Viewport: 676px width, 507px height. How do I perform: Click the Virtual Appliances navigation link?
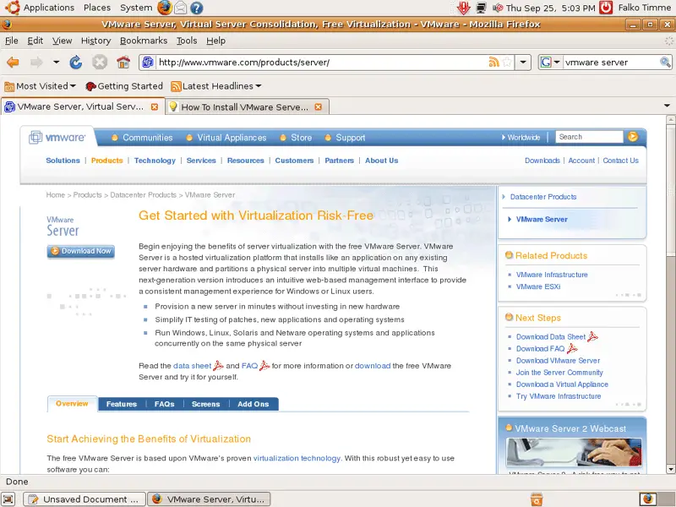coord(232,138)
